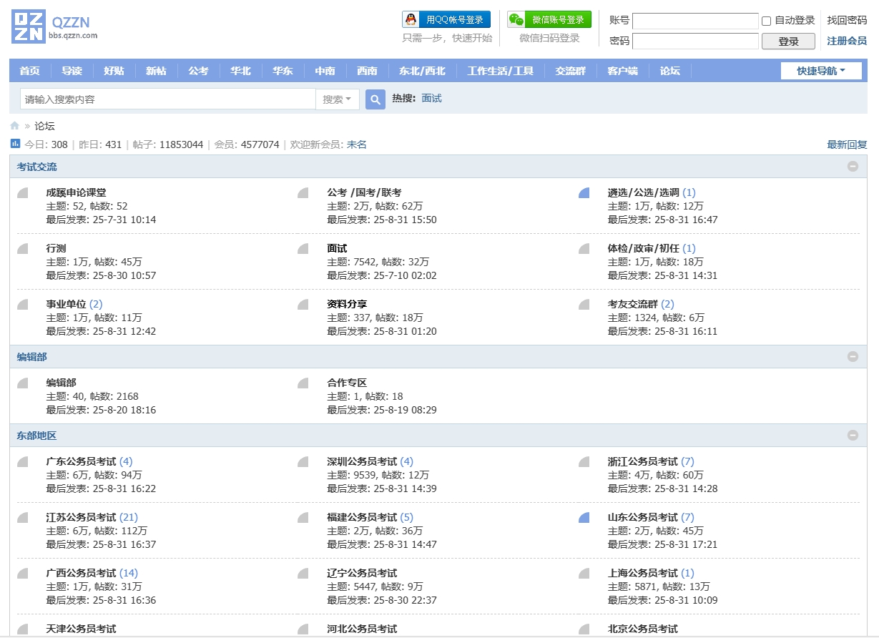This screenshot has width=879, height=638.
Task: Open the 快捷导航 dropdown
Action: tap(820, 71)
